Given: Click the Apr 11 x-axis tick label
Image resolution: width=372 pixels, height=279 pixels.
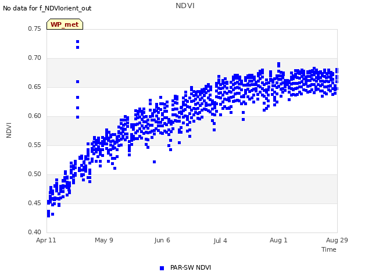Looking at the screenshot, I should 46,240.
